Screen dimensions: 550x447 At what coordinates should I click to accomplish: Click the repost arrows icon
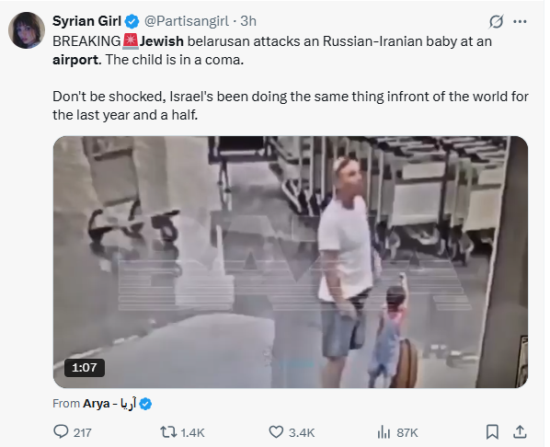(x=168, y=432)
